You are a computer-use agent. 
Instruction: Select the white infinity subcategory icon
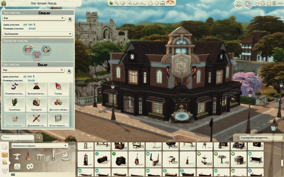point(30,166)
